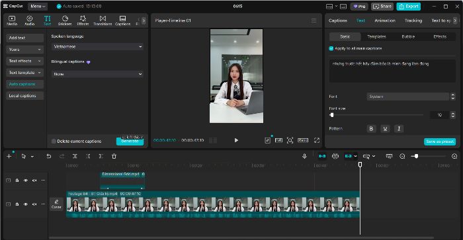Click Save as preset button
This screenshot has height=240, width=463.
[440, 141]
